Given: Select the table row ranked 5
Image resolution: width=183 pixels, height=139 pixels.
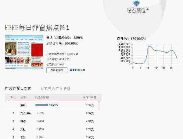Looking at the screenshot, I should coord(53,137).
